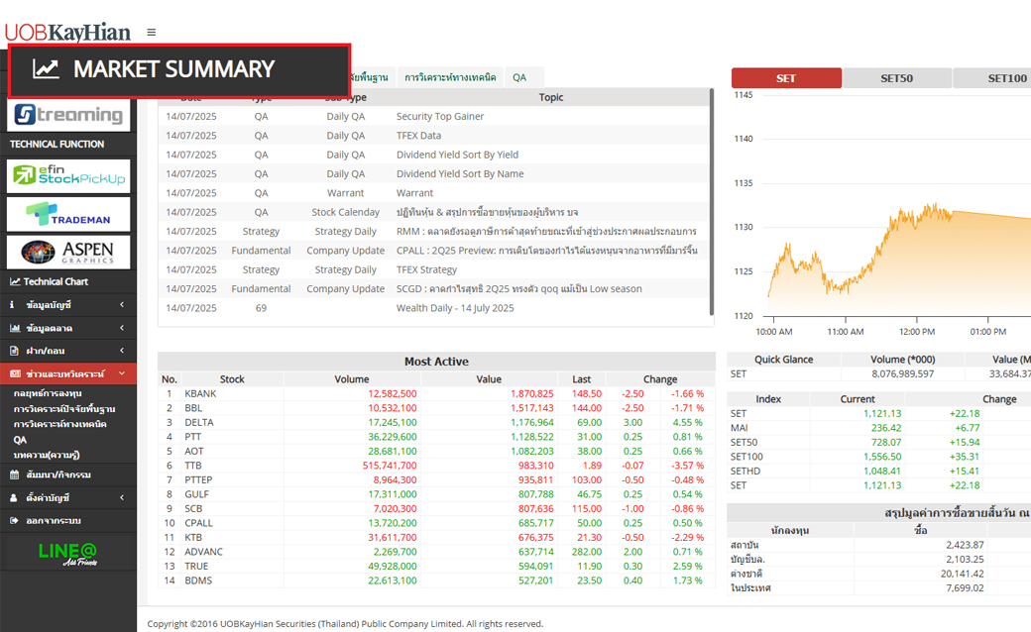Click the bar chart icon for ข้อมูลตลาด
This screenshot has width=1031, height=632.
tap(15, 328)
